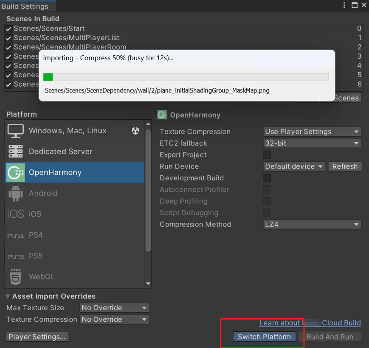
Task: Select the Dedicated Server platform icon
Action: pos(16,152)
